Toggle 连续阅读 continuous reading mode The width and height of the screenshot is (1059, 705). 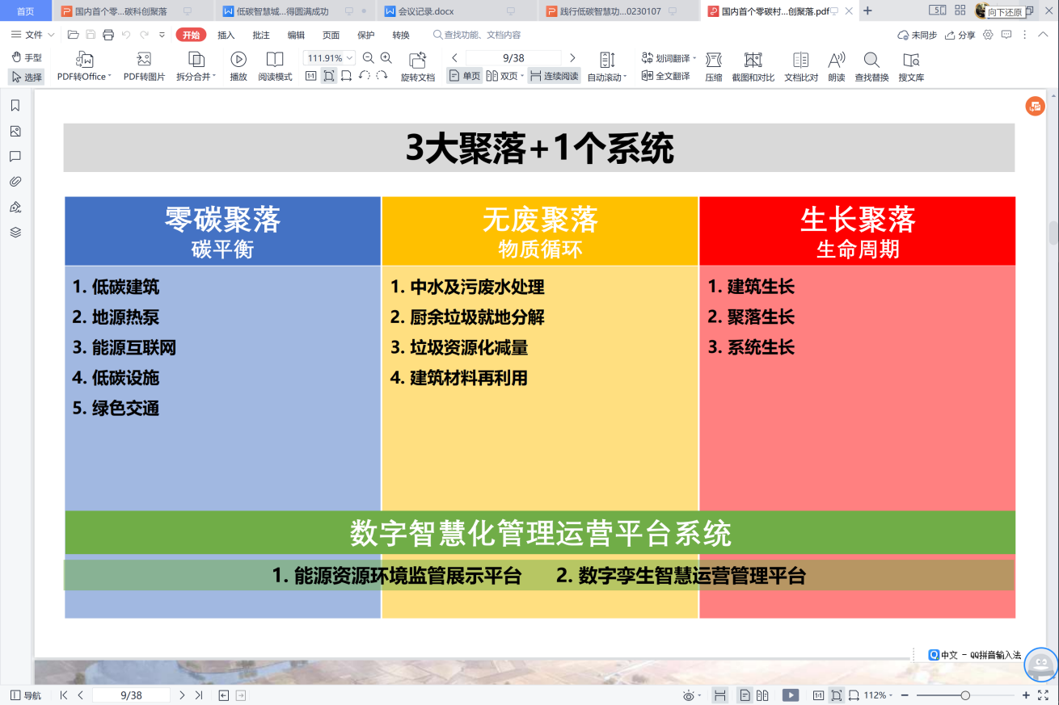click(x=554, y=76)
